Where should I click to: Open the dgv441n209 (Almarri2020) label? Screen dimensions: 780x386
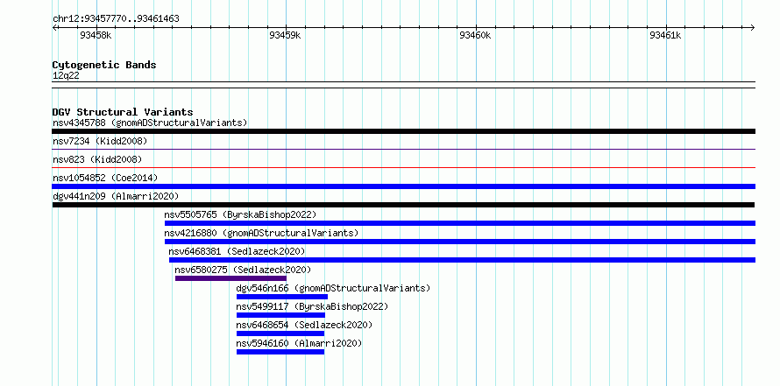pyautogui.click(x=116, y=196)
